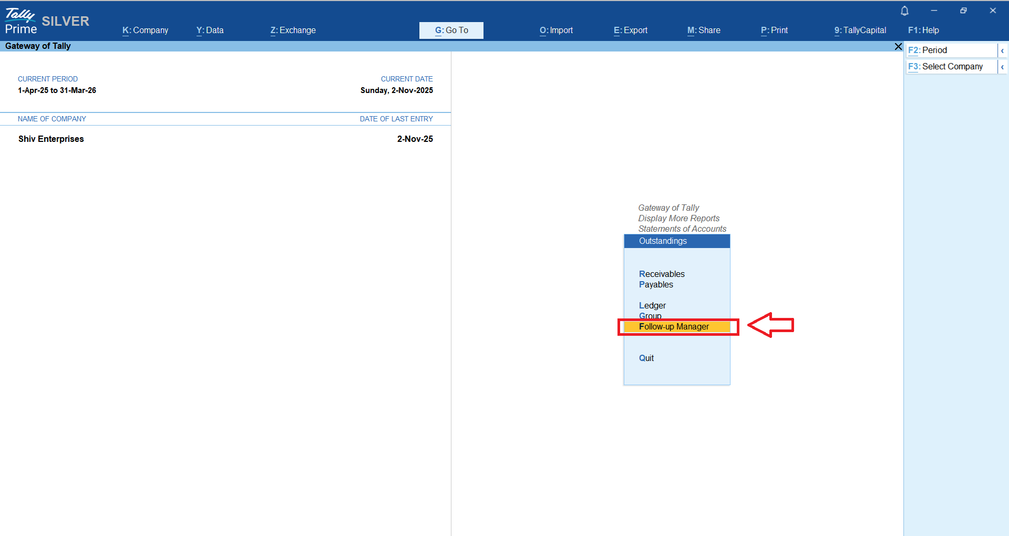Screen dimensions: 1009x536
Task: Open the K: Company menu
Action: click(x=145, y=30)
